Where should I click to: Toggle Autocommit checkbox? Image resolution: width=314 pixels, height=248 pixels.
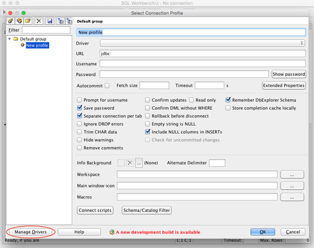[107, 86]
